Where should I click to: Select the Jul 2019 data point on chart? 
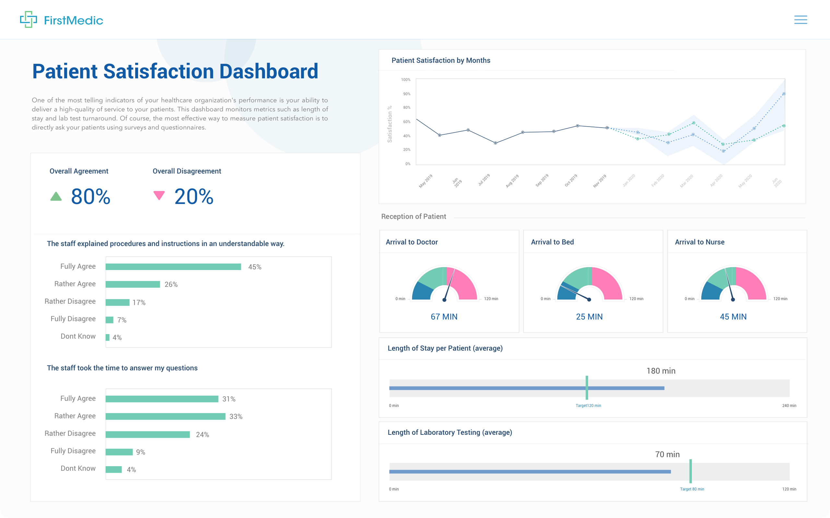(x=495, y=143)
